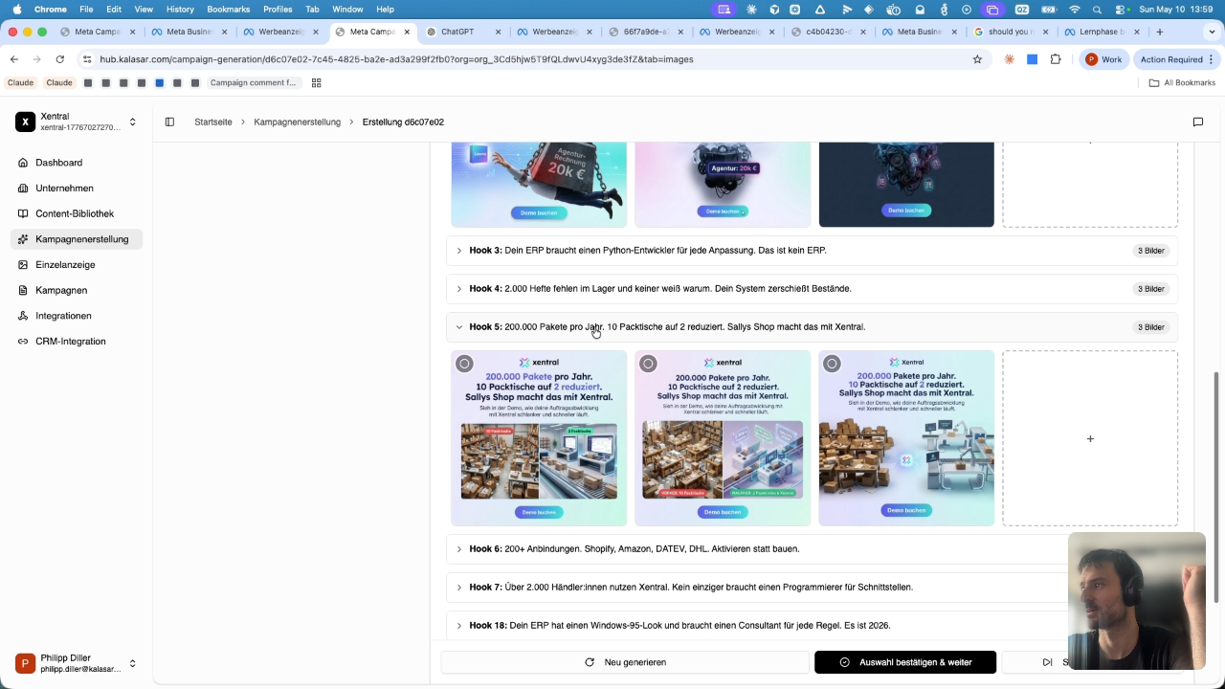Open a new browser tab

pyautogui.click(x=1160, y=32)
